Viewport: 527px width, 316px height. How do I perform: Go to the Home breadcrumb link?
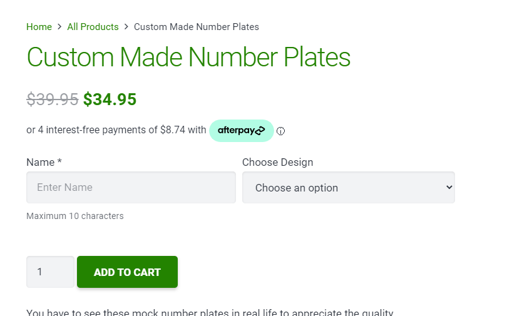coord(39,27)
